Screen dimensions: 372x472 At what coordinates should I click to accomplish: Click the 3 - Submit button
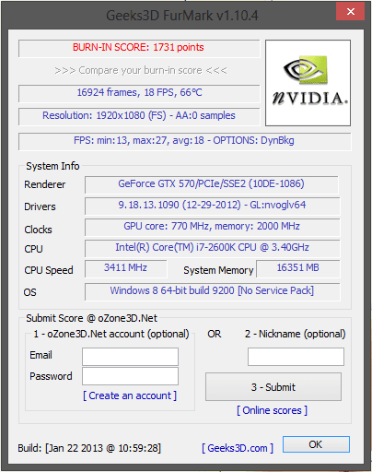[273, 387]
